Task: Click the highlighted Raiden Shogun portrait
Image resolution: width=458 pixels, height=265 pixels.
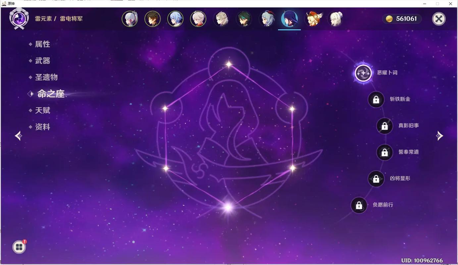Action: point(289,19)
